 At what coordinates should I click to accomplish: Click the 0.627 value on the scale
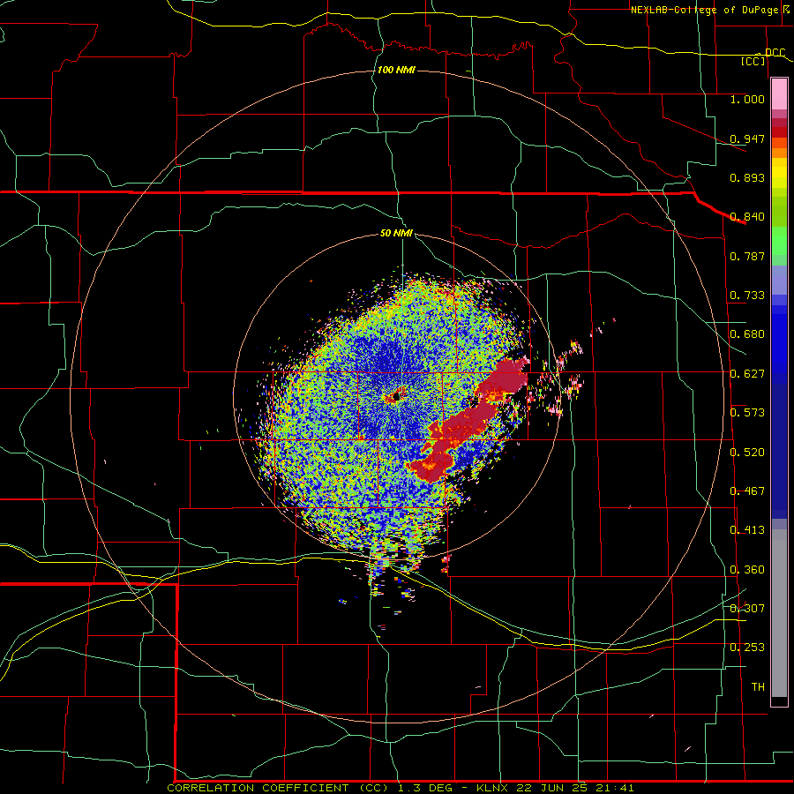coord(747,374)
